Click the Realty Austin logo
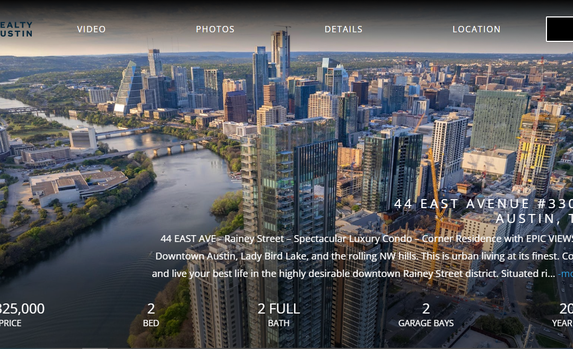This screenshot has height=349, width=573. pyautogui.click(x=16, y=29)
